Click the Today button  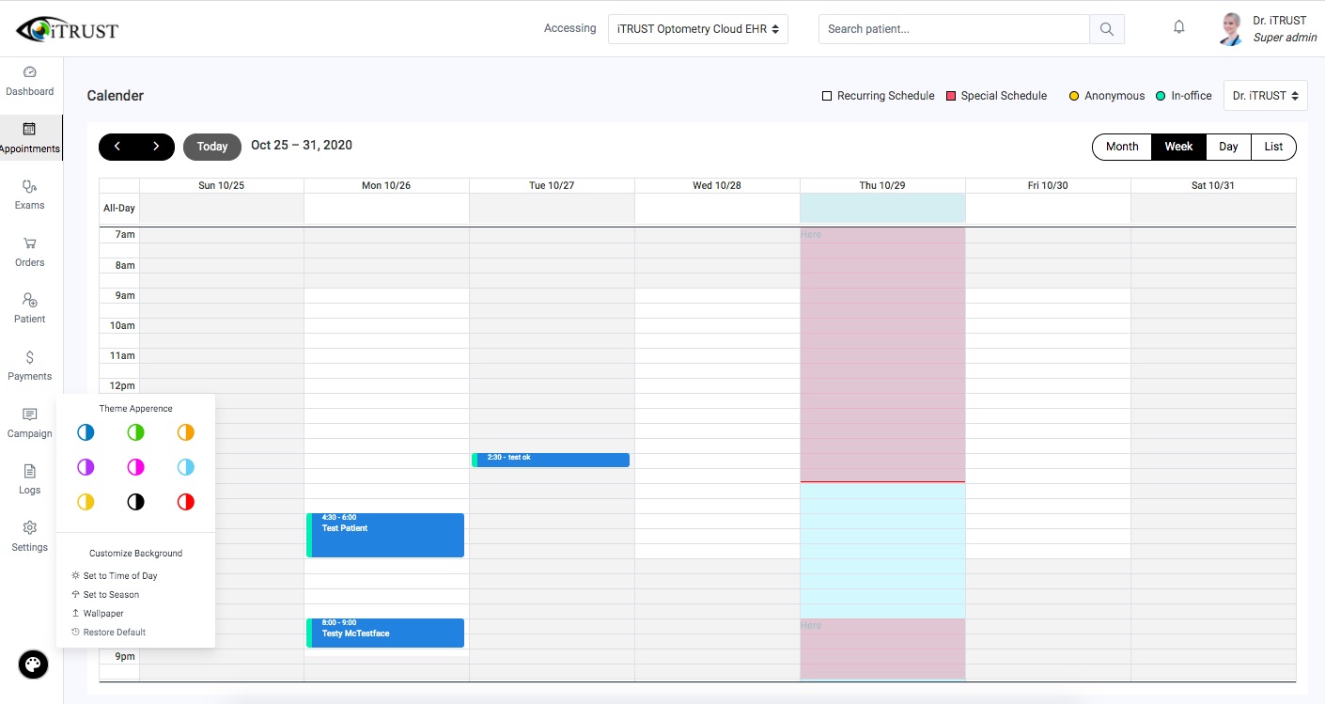[x=212, y=147]
